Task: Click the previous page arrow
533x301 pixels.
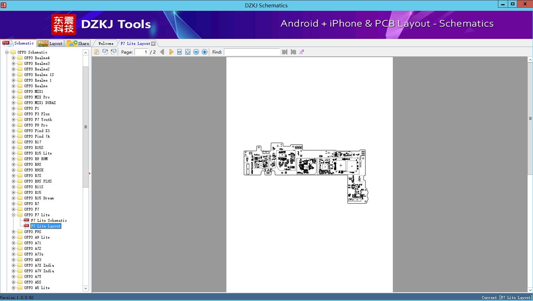Action: click(162, 52)
